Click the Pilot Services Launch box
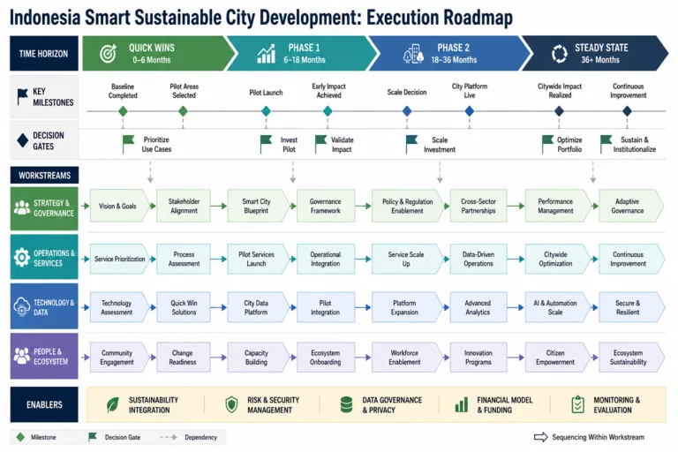The width and height of the screenshot is (678, 452). point(258,259)
